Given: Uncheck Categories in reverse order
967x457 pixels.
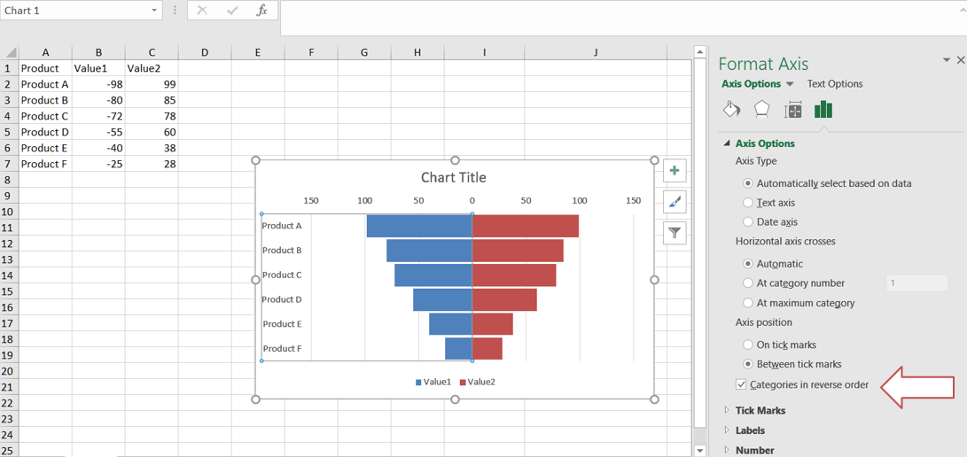Looking at the screenshot, I should (x=741, y=384).
